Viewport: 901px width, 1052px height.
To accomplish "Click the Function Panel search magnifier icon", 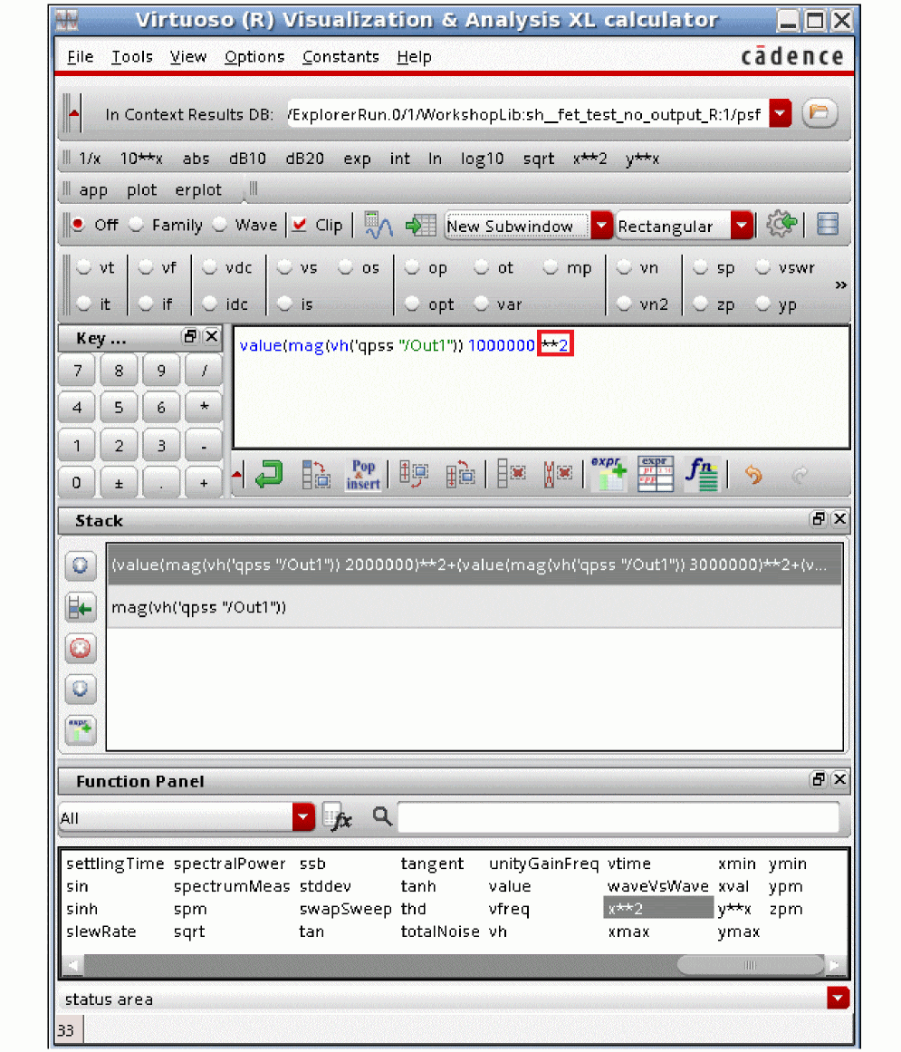I will click(382, 816).
